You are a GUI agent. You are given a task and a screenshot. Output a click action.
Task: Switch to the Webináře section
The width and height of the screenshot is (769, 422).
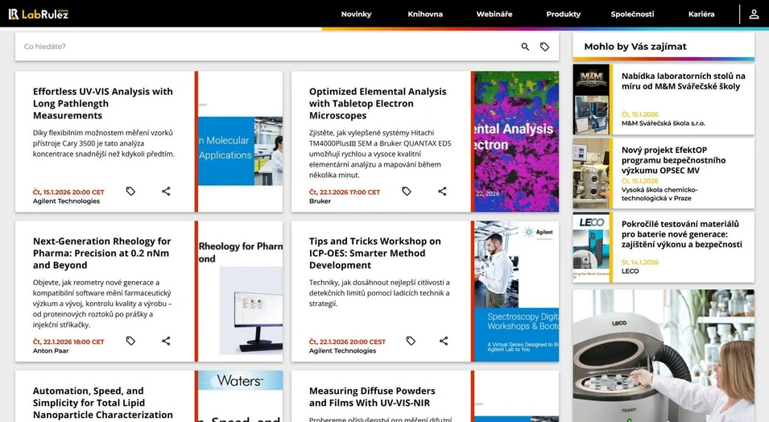coord(494,14)
